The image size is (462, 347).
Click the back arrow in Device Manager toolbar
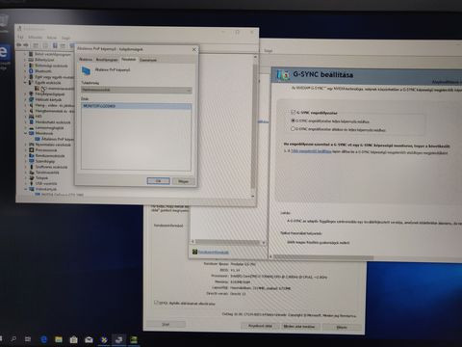19,45
